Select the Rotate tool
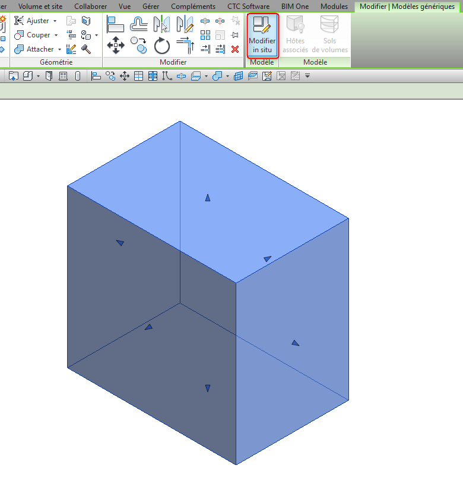463x484 pixels. tap(161, 46)
